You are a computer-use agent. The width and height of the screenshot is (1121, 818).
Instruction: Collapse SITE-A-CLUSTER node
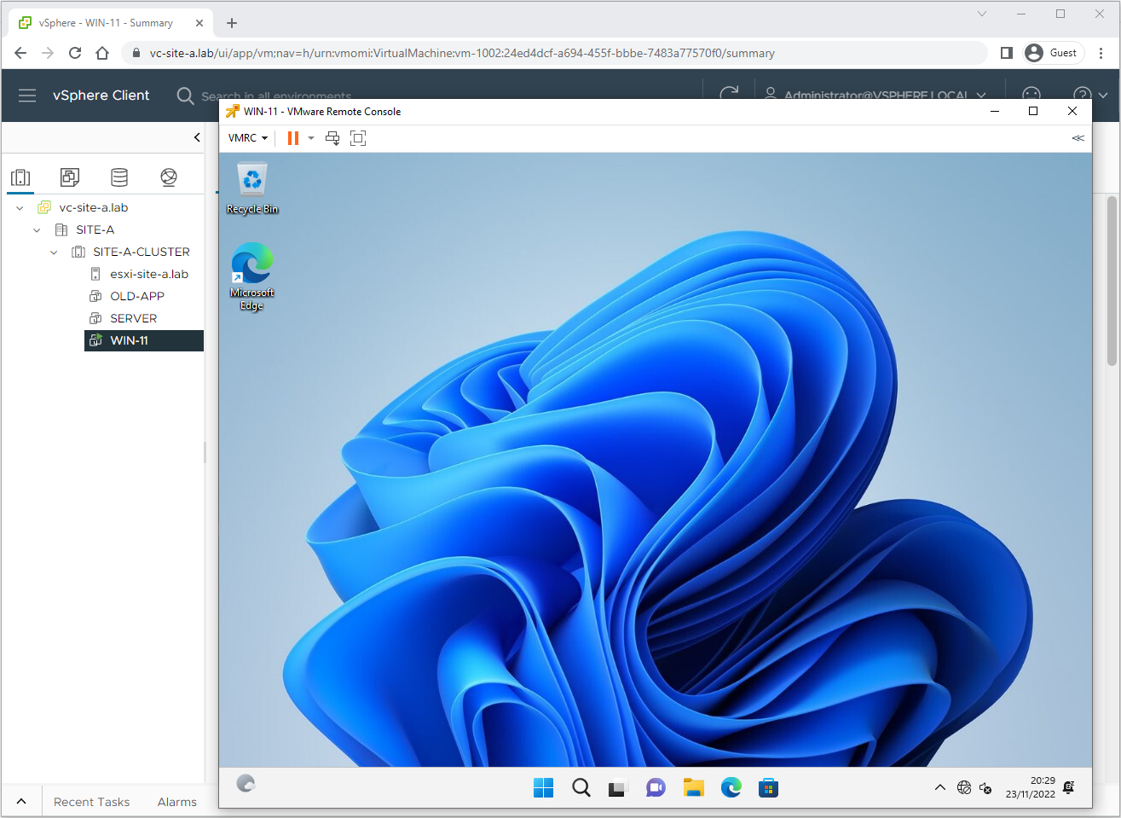tap(54, 252)
